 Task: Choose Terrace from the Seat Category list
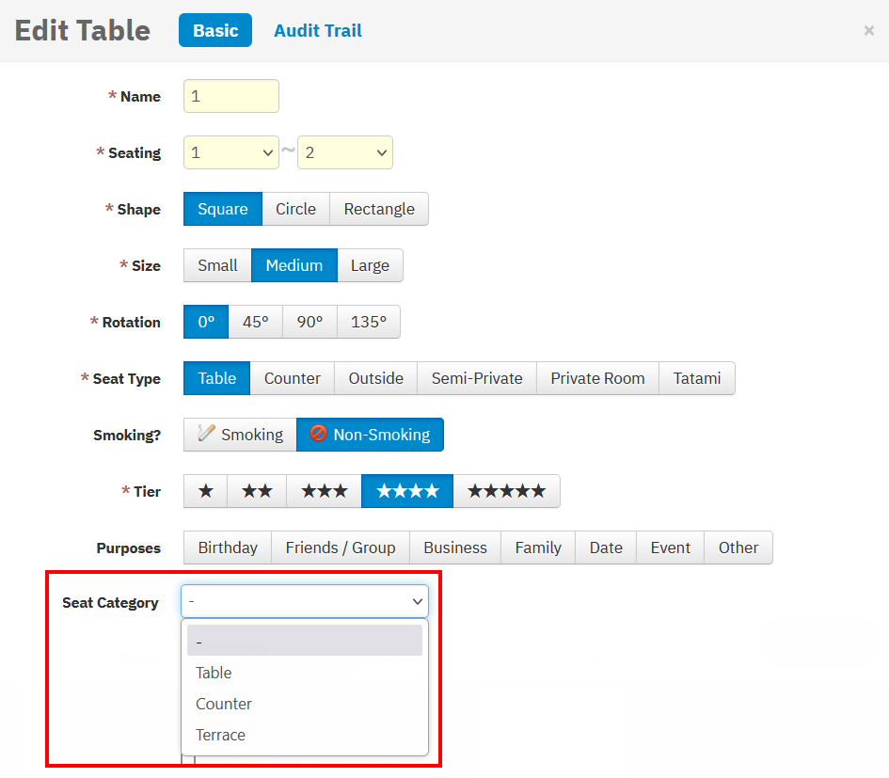point(220,735)
